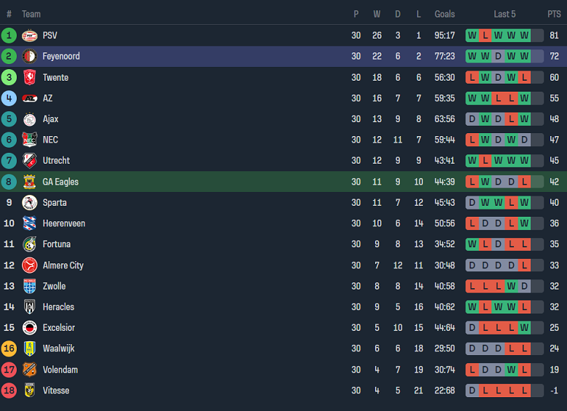This screenshot has height=411, width=567.
Task: Click the Waalwijk club crest icon
Action: tap(29, 348)
